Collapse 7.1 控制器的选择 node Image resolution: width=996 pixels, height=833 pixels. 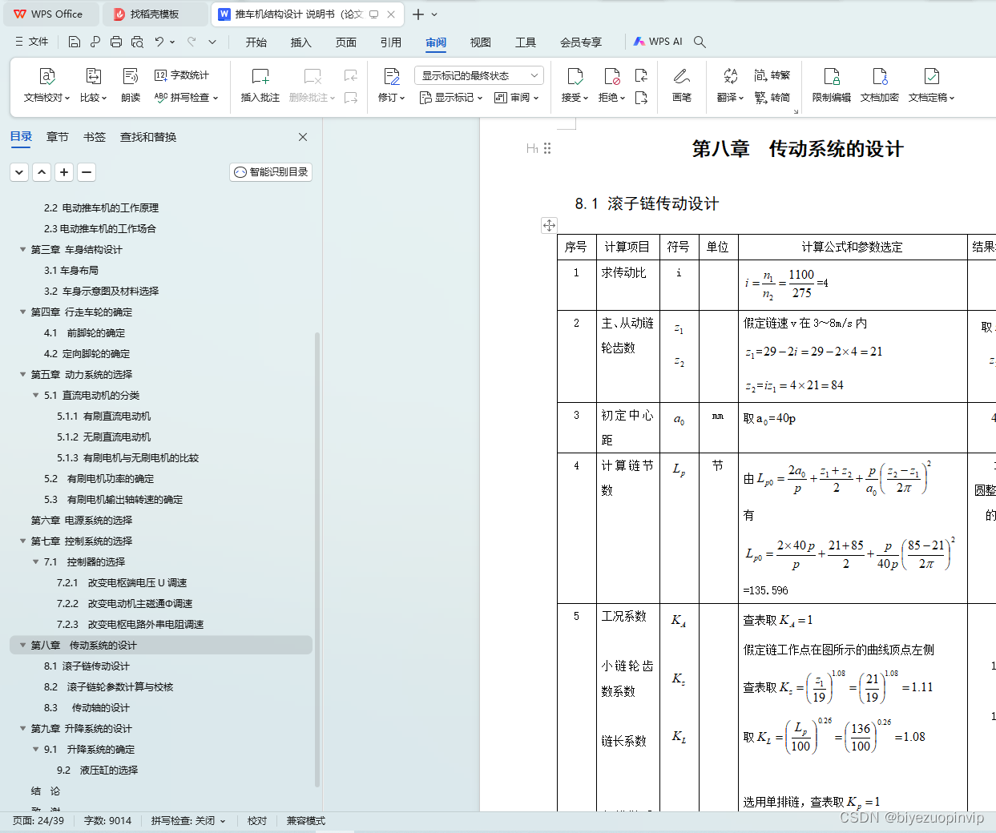coord(36,562)
